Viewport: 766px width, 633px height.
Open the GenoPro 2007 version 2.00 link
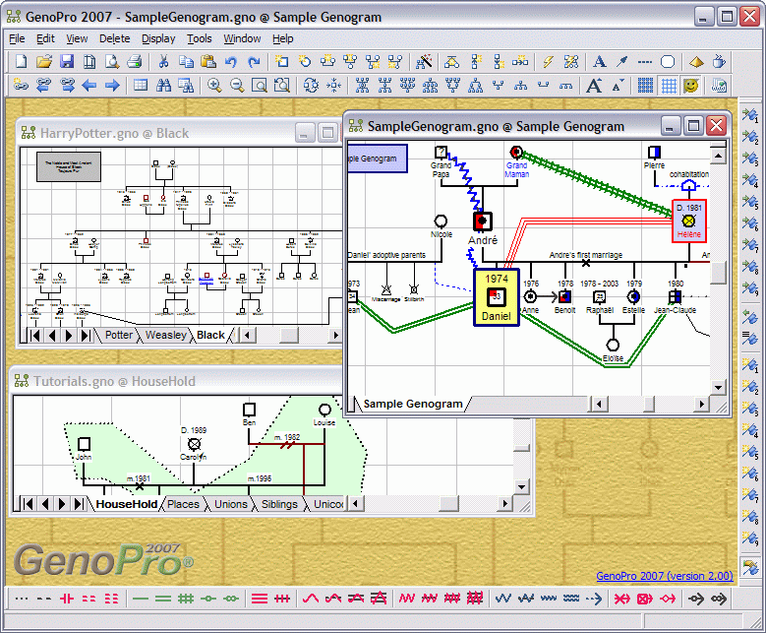665,576
